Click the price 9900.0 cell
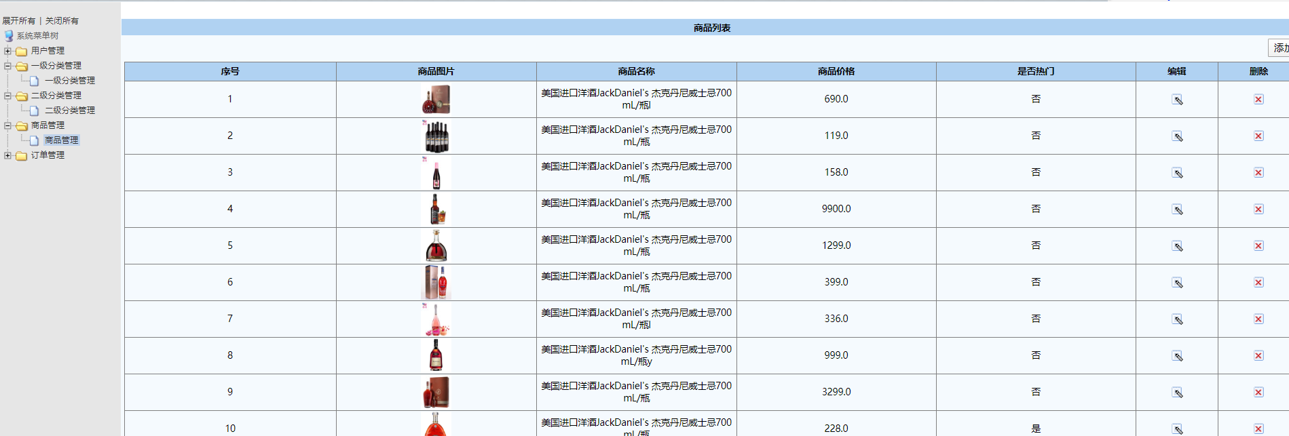The image size is (1289, 436). pos(836,209)
